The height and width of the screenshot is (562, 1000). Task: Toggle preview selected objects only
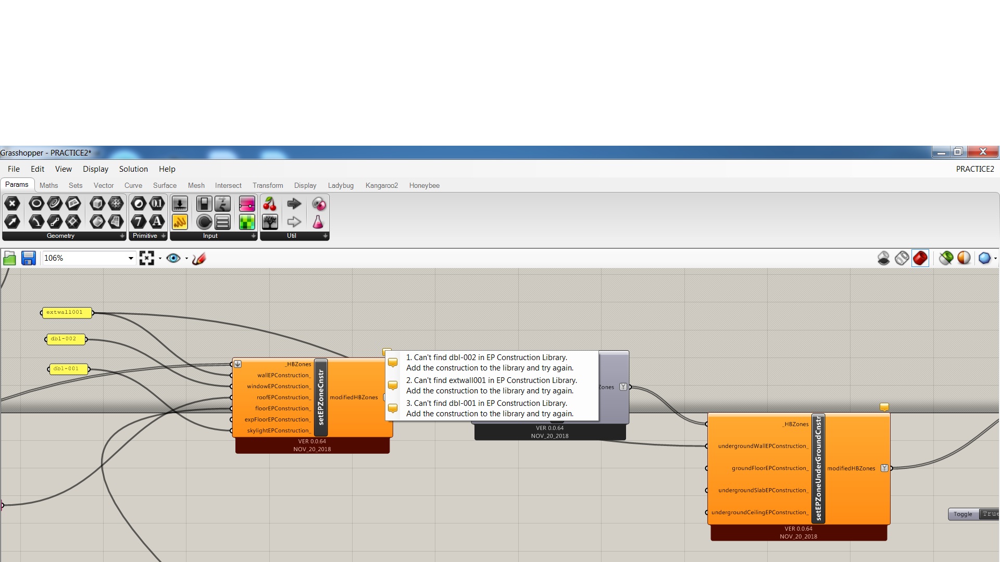(946, 258)
